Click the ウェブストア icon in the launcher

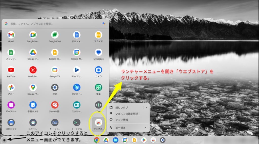[x=98, y=123]
